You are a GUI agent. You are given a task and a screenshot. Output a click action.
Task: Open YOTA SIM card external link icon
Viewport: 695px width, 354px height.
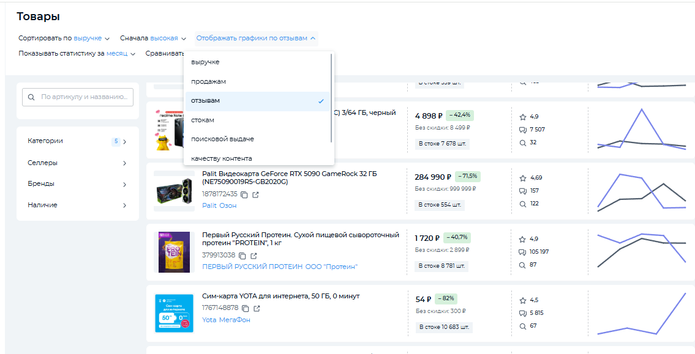257,308
